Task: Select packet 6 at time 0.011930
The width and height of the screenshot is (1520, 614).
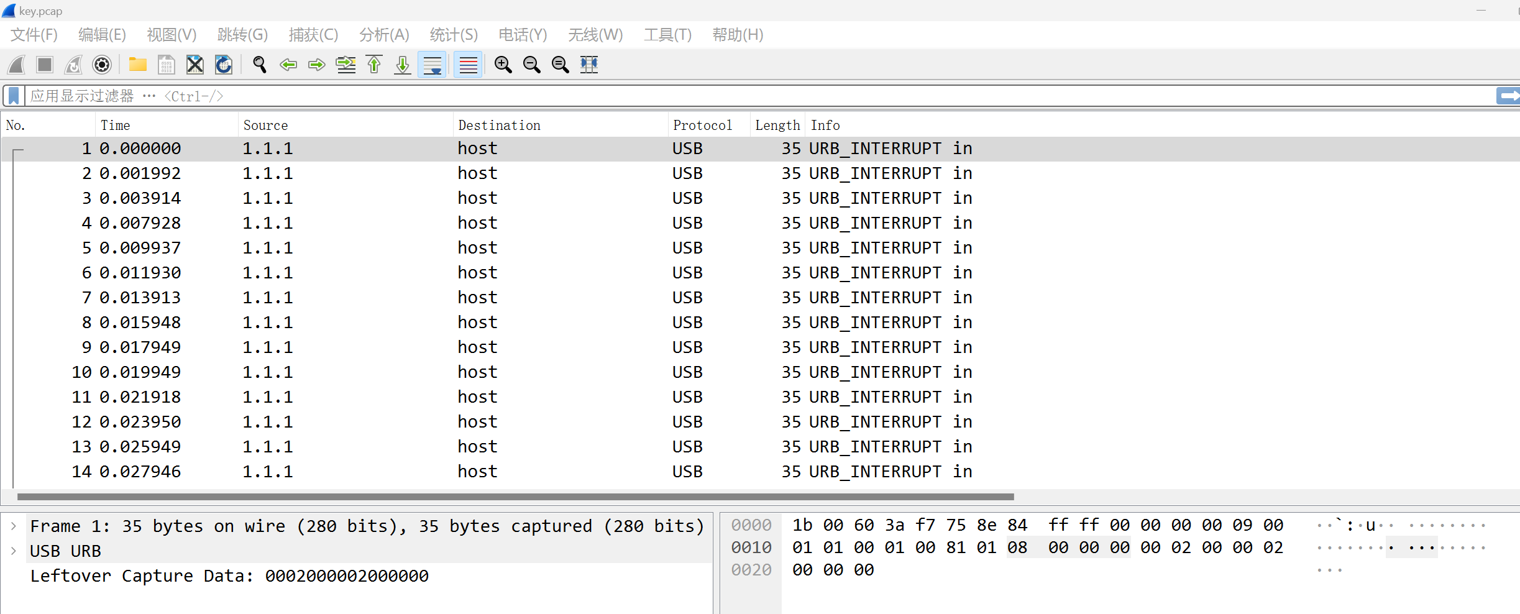Action: [x=761, y=273]
